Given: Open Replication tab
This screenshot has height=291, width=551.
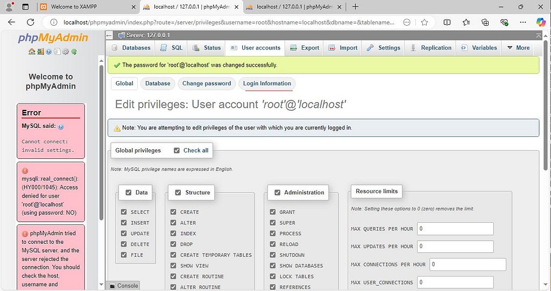Looking at the screenshot, I should tap(431, 48).
